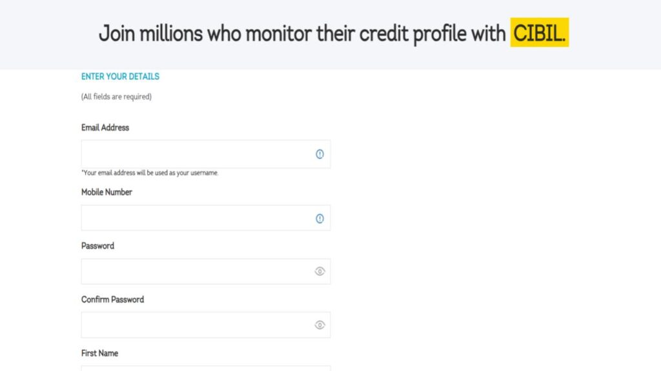Focus the Confirm Password input field
The width and height of the screenshot is (661, 371).
click(194, 325)
